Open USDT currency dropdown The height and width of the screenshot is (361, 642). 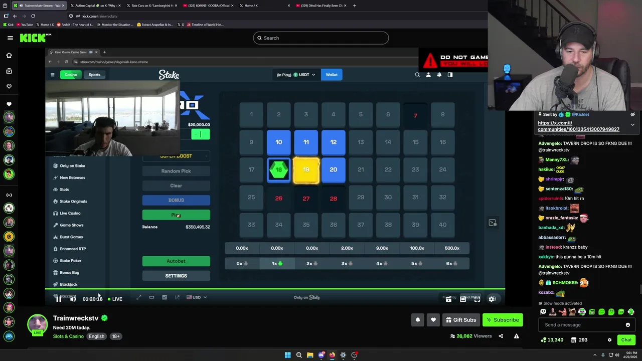coord(304,75)
